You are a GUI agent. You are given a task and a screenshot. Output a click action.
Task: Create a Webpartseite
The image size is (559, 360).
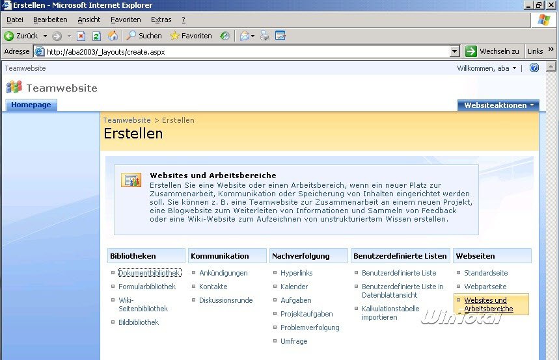(x=485, y=287)
